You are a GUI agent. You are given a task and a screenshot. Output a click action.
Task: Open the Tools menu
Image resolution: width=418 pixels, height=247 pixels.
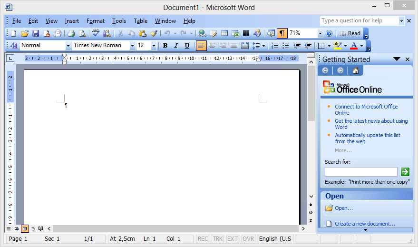tap(119, 21)
